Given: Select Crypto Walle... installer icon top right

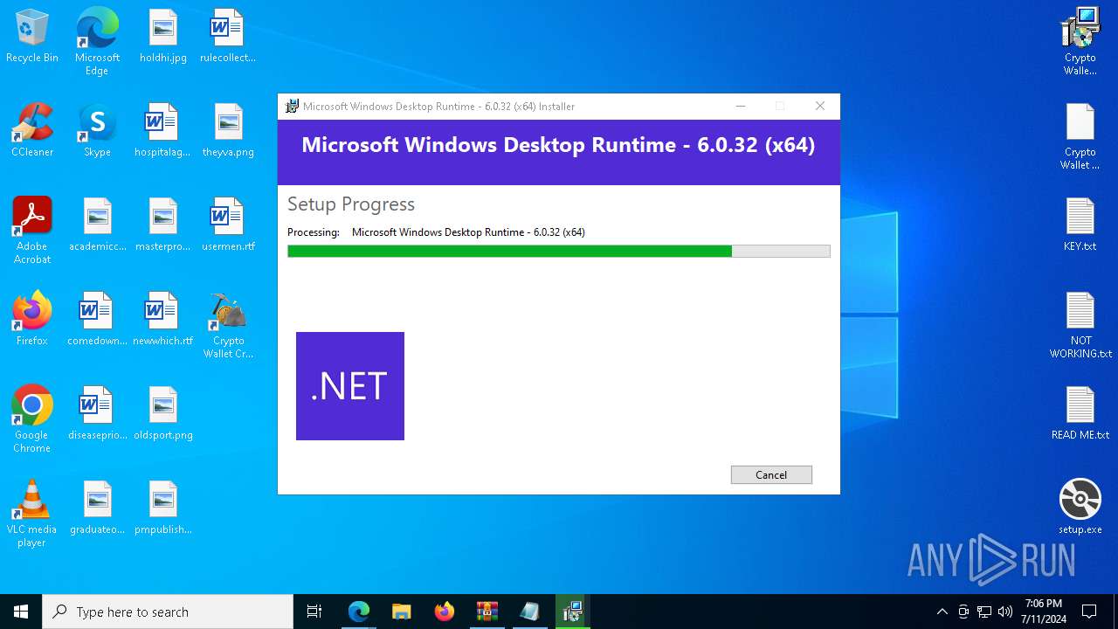Looking at the screenshot, I should [1080, 42].
